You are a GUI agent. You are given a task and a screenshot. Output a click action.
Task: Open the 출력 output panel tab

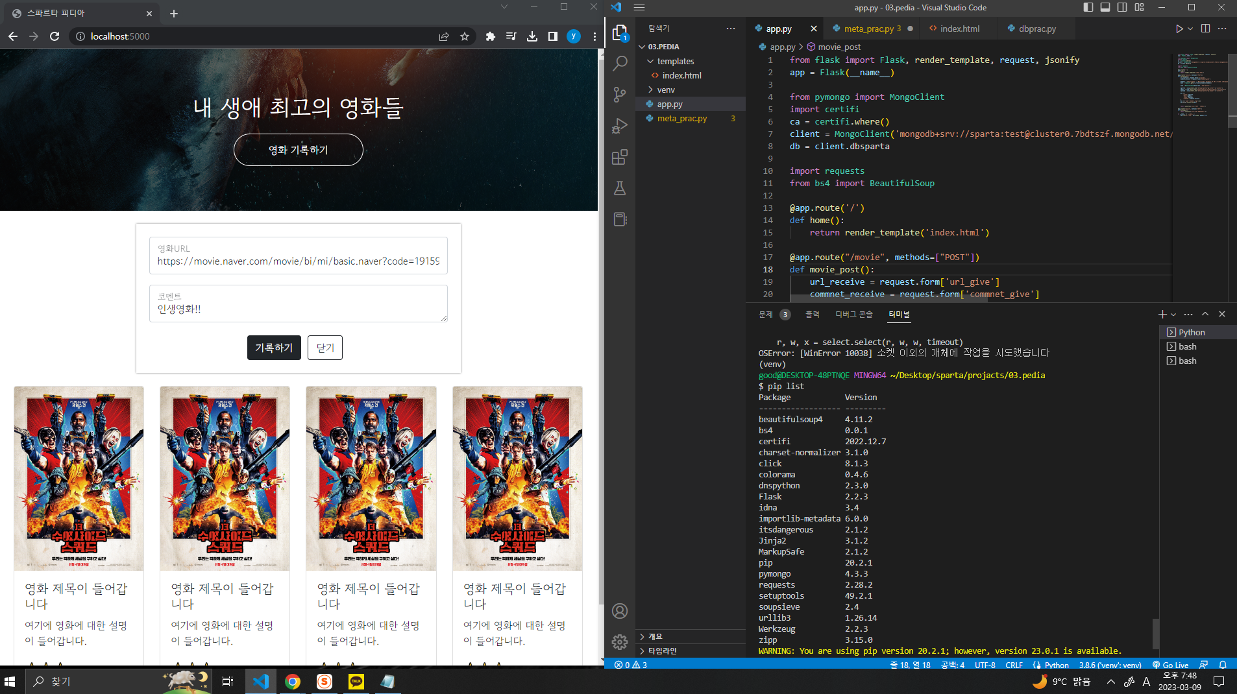coord(813,314)
